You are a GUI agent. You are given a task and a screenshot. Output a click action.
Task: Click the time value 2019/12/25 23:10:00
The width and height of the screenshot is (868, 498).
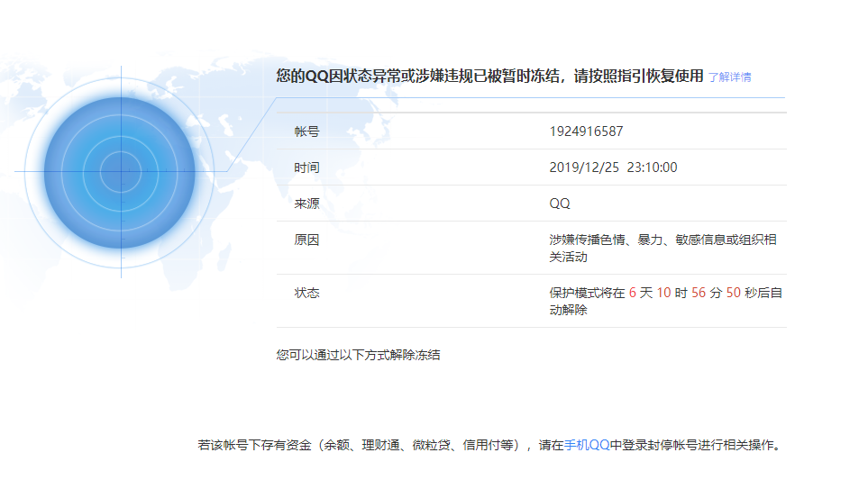613,168
